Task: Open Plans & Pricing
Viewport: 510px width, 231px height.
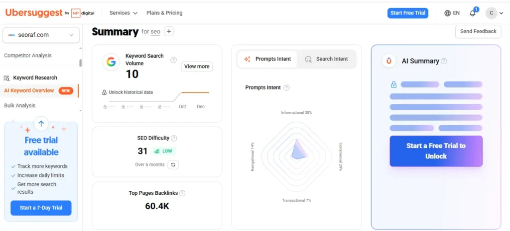Action: click(x=164, y=13)
